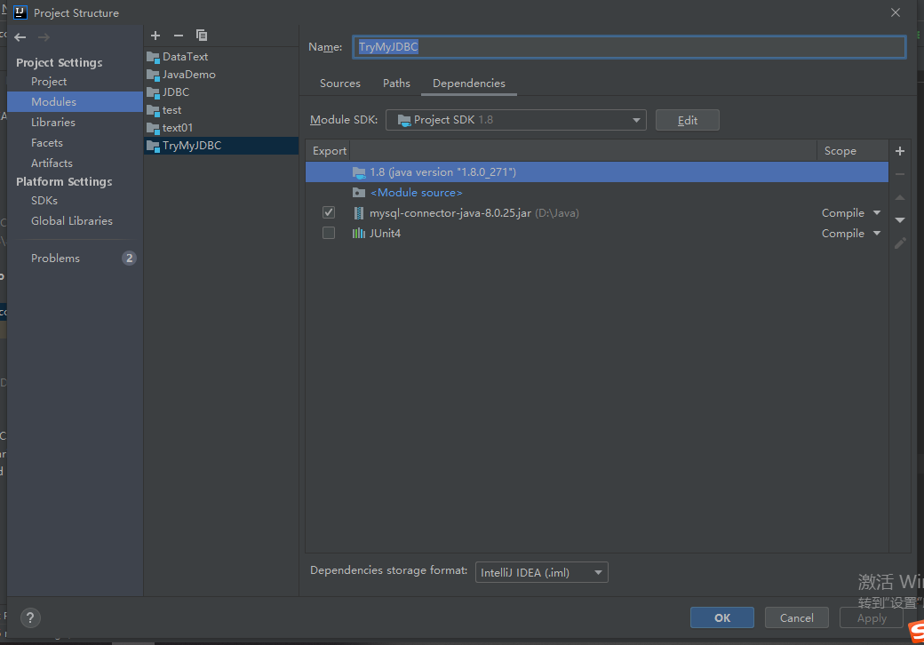The height and width of the screenshot is (645, 924).
Task: Add a dependency with the plus icon
Action: coord(900,151)
